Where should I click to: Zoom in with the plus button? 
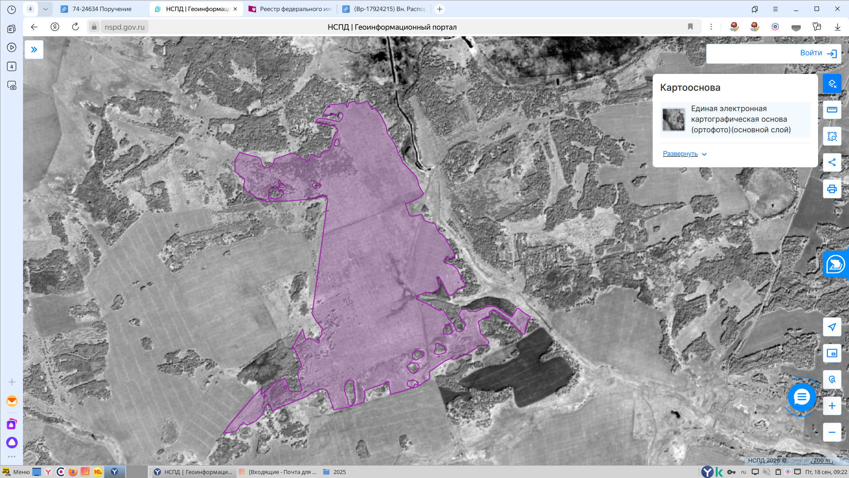(x=832, y=406)
